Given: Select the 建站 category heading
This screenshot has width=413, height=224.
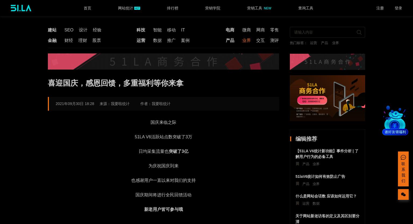Looking at the screenshot, I should point(52,30).
